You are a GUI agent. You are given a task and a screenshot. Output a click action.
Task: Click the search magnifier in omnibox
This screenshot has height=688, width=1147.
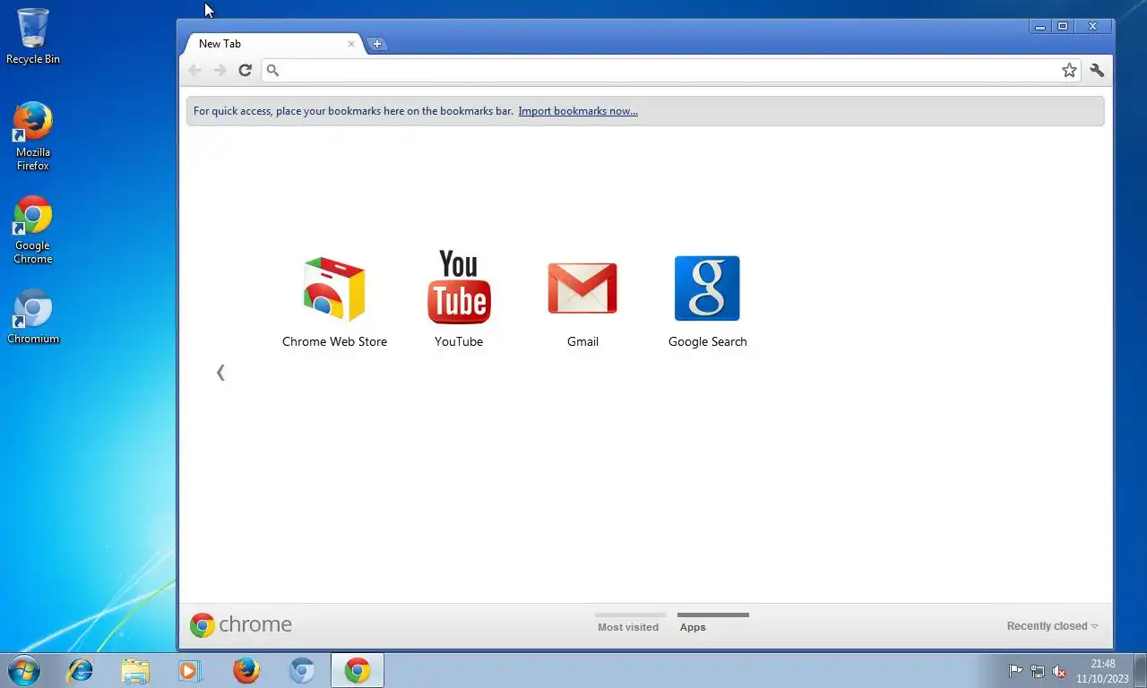[x=273, y=70]
